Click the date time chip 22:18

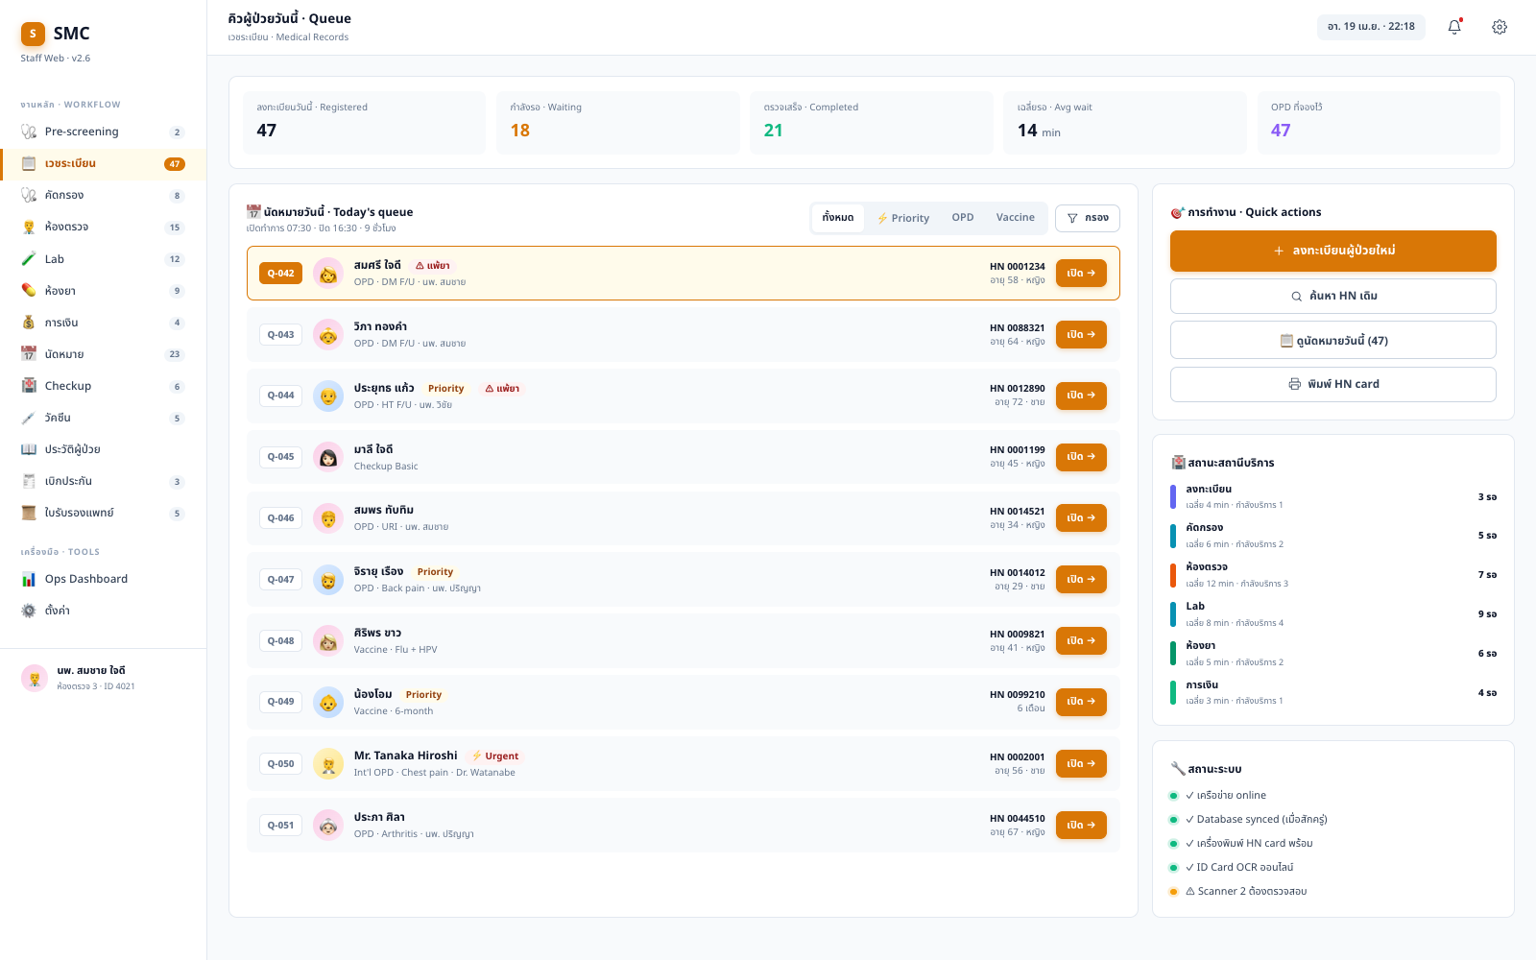[1371, 27]
